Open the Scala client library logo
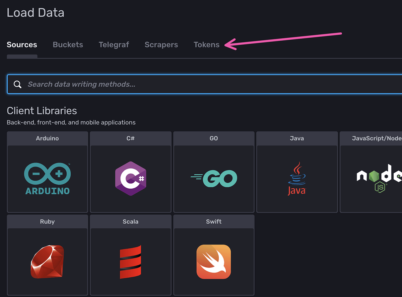This screenshot has height=297, width=402. pos(131,262)
